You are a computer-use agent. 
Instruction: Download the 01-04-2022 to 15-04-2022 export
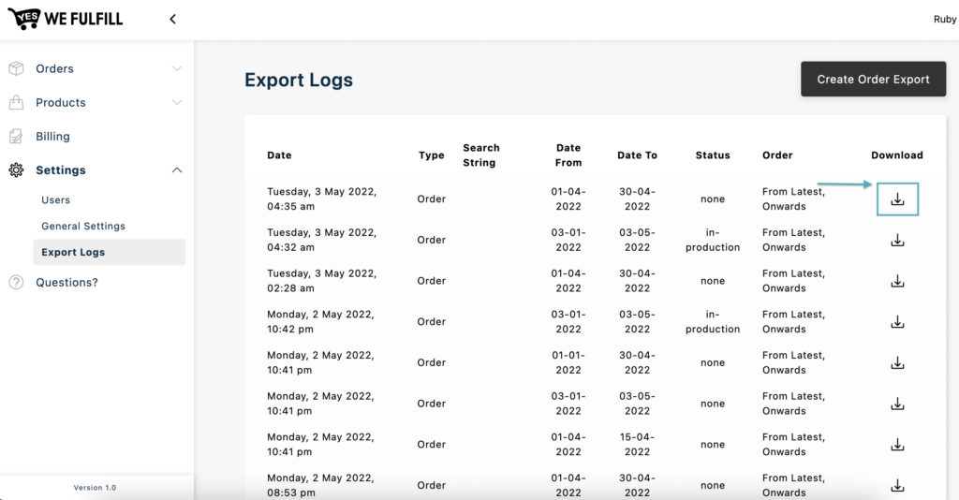click(x=897, y=445)
